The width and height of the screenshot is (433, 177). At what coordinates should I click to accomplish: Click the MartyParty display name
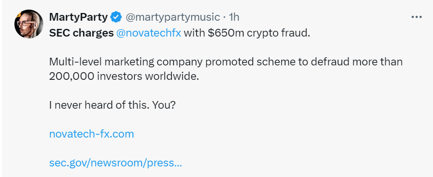(78, 17)
